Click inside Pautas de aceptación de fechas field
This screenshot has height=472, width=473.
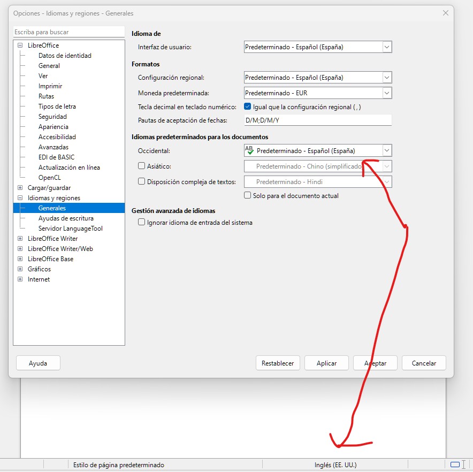tap(317, 120)
